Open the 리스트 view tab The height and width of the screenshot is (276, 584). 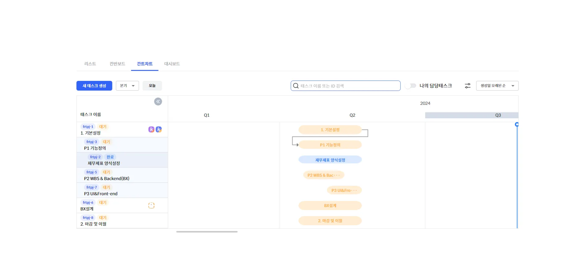[x=90, y=64]
